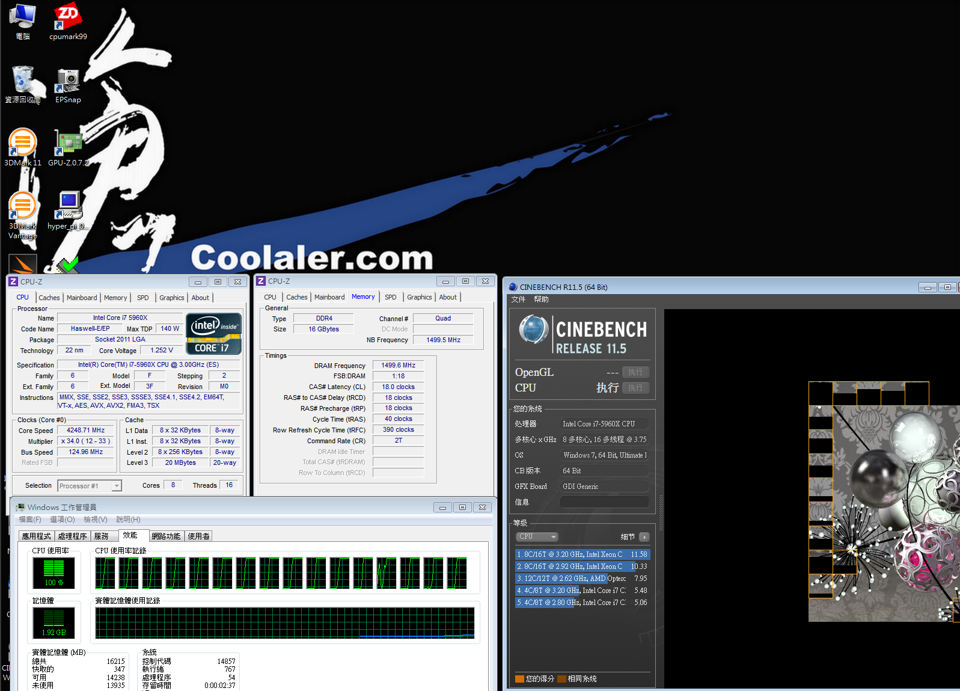
Task: Open the GPU-Z.0.7.2 desktop icon
Action: coord(68,147)
